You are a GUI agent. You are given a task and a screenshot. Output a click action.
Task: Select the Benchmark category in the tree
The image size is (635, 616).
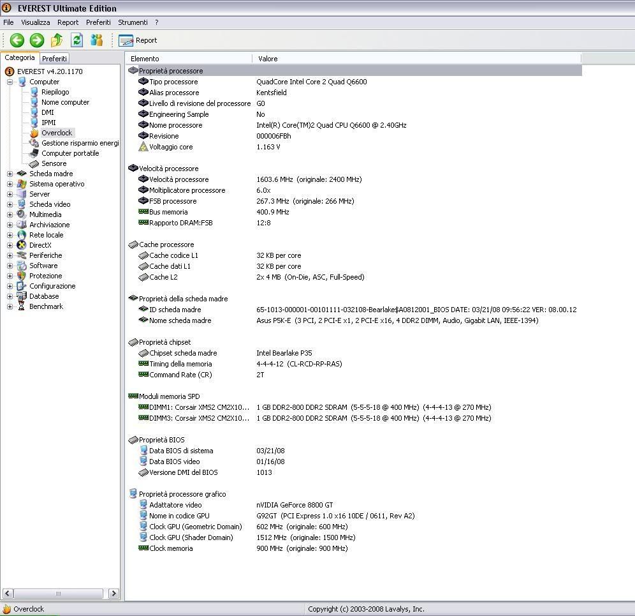tap(46, 306)
